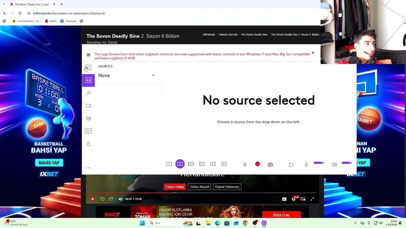The height and width of the screenshot is (228, 406).
Task: Select scene layout 2 source only
Action: (x=180, y=164)
